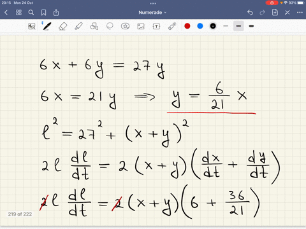The width and height of the screenshot is (306, 229).
Task: Redo the last undone stroke
Action: point(263,13)
